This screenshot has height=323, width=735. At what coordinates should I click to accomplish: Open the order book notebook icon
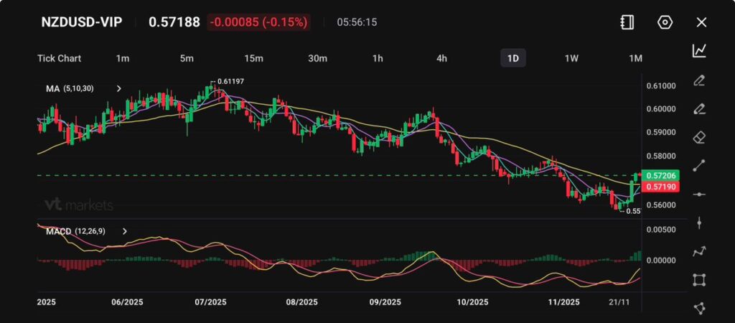point(627,22)
